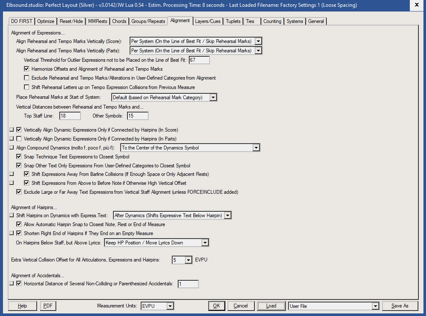Screen dimensions: 426x316
Task: Edit the Vertical Threshold value 67
Action: pos(200,60)
